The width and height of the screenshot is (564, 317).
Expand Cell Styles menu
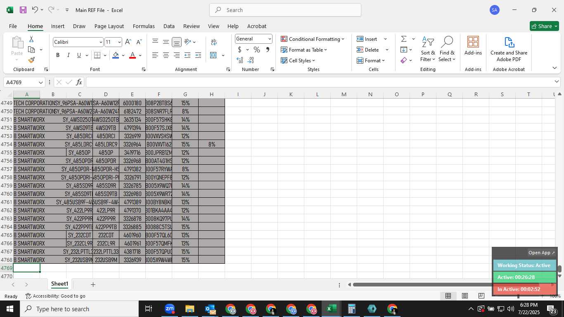pyautogui.click(x=298, y=60)
